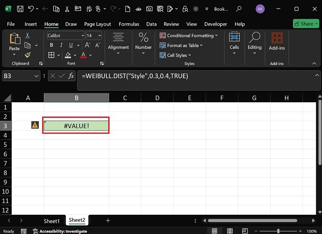This screenshot has height=234, width=322.
Task: Click the zoom slider handle in status bar
Action: (278, 231)
